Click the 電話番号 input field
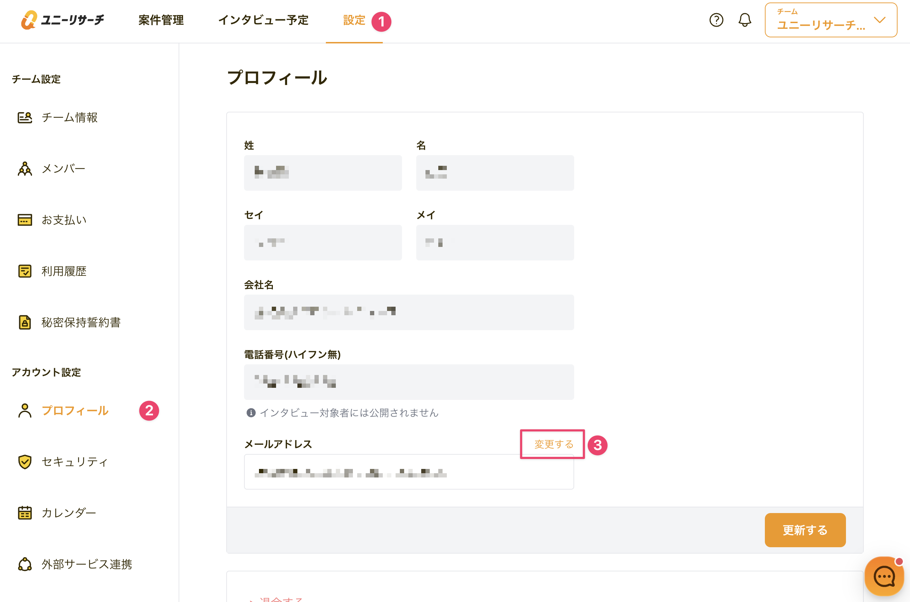Image resolution: width=910 pixels, height=602 pixels. coord(409,382)
